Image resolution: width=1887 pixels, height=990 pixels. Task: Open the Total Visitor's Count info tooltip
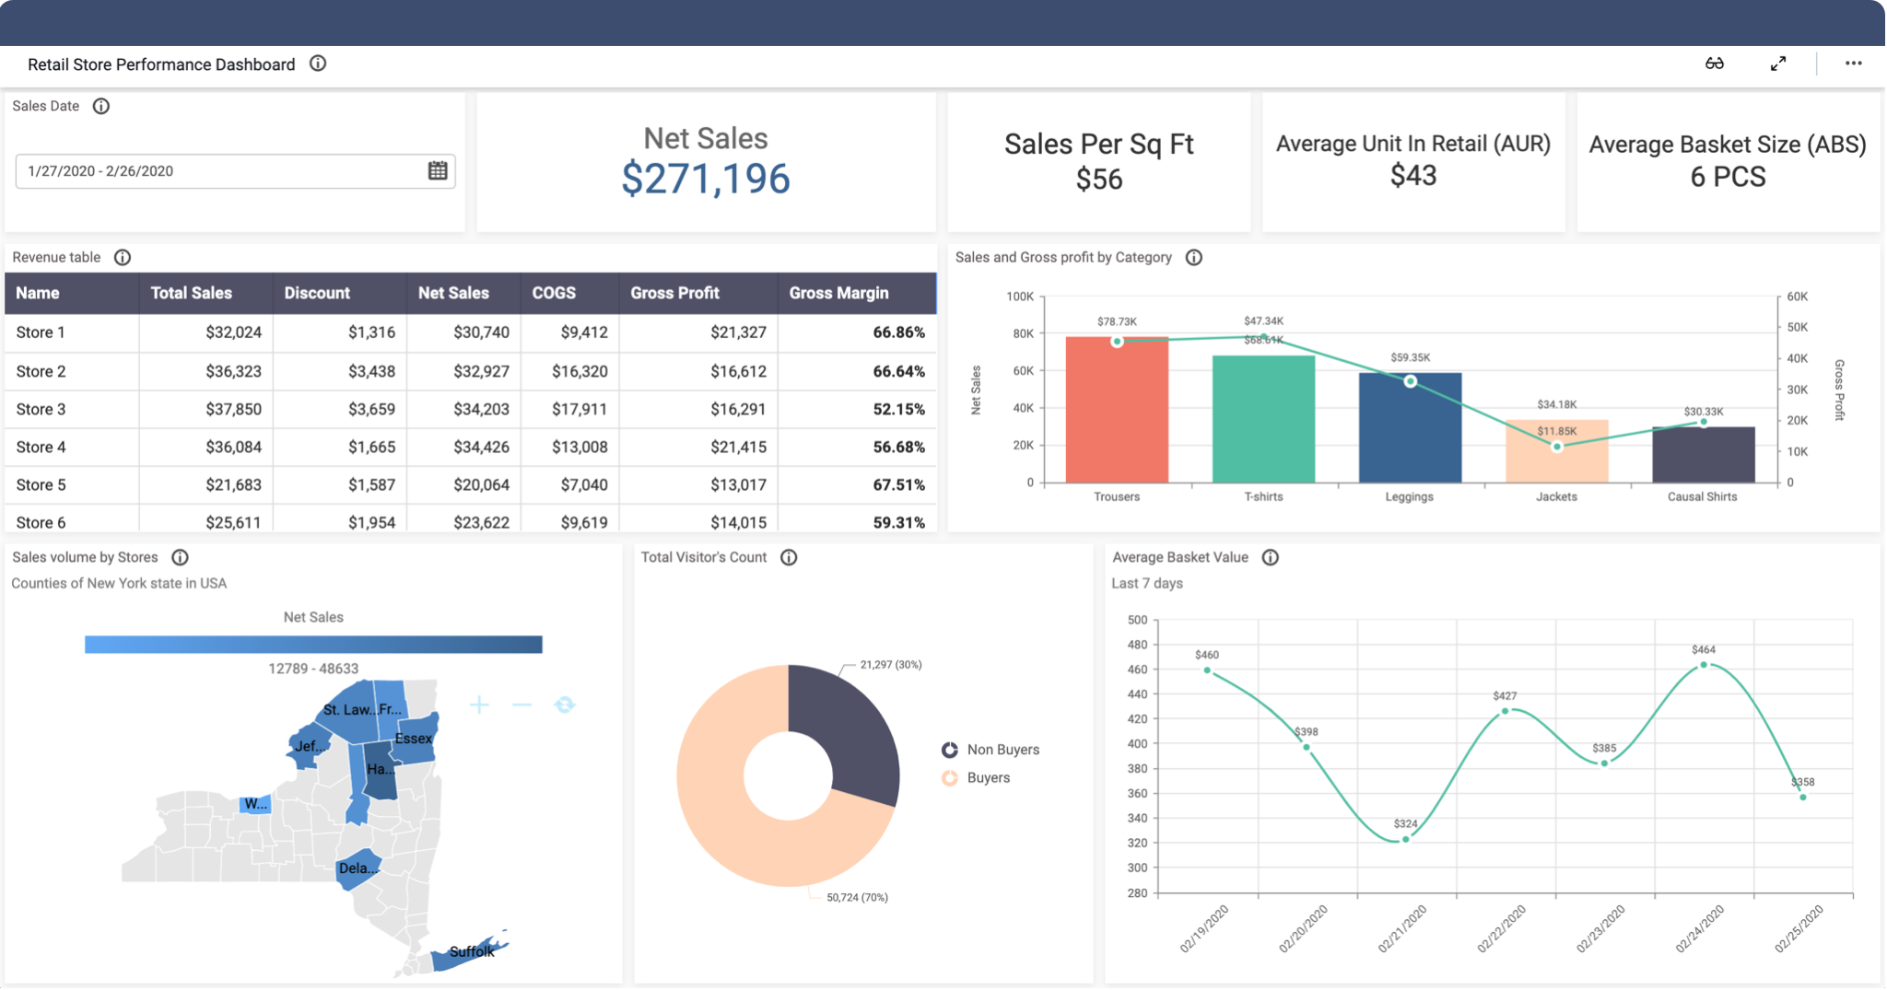pos(788,556)
